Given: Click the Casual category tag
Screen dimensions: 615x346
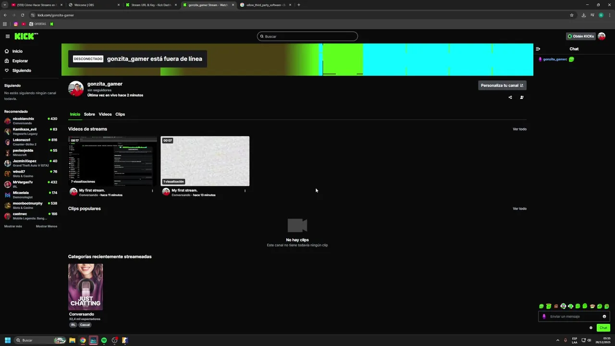Looking at the screenshot, I should 85,325.
